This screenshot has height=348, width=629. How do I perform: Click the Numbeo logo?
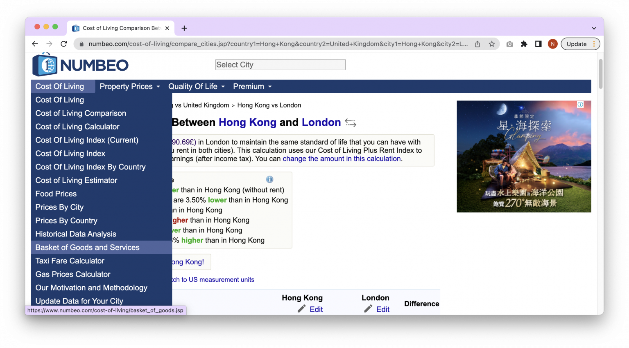click(x=81, y=65)
